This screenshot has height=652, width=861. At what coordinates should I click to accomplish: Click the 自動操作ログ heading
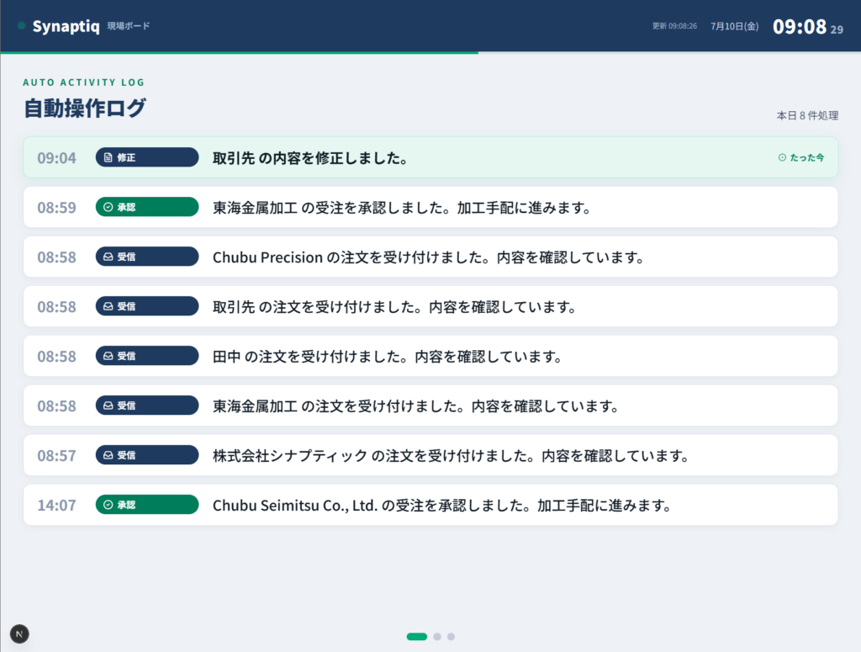point(85,109)
